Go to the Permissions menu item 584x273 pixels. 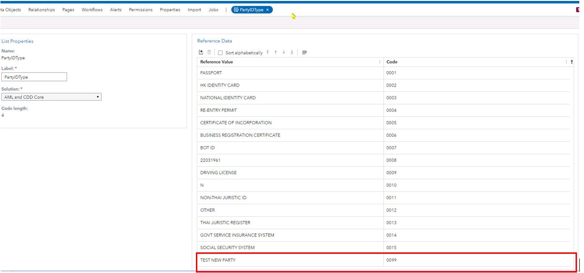[x=141, y=10]
